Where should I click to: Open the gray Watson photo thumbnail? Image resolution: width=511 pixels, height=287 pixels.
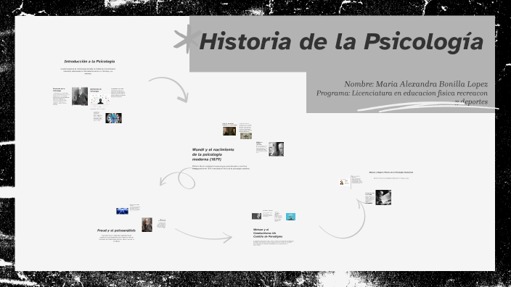(256, 216)
